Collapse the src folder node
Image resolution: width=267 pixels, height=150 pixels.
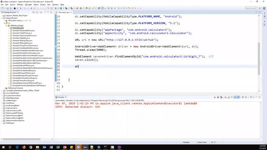click(4, 23)
